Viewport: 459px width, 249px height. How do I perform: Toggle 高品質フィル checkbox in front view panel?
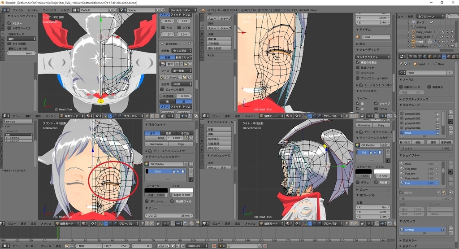(173, 201)
